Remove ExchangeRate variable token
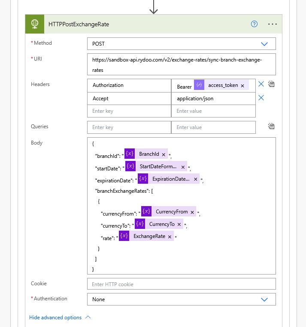This screenshot has height=327, width=306. click(x=170, y=237)
